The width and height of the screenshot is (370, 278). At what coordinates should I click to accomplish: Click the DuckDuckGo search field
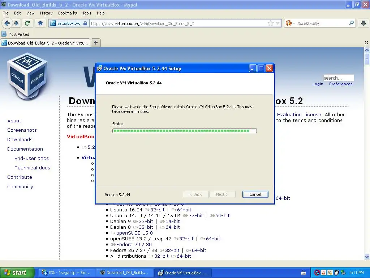point(322,24)
